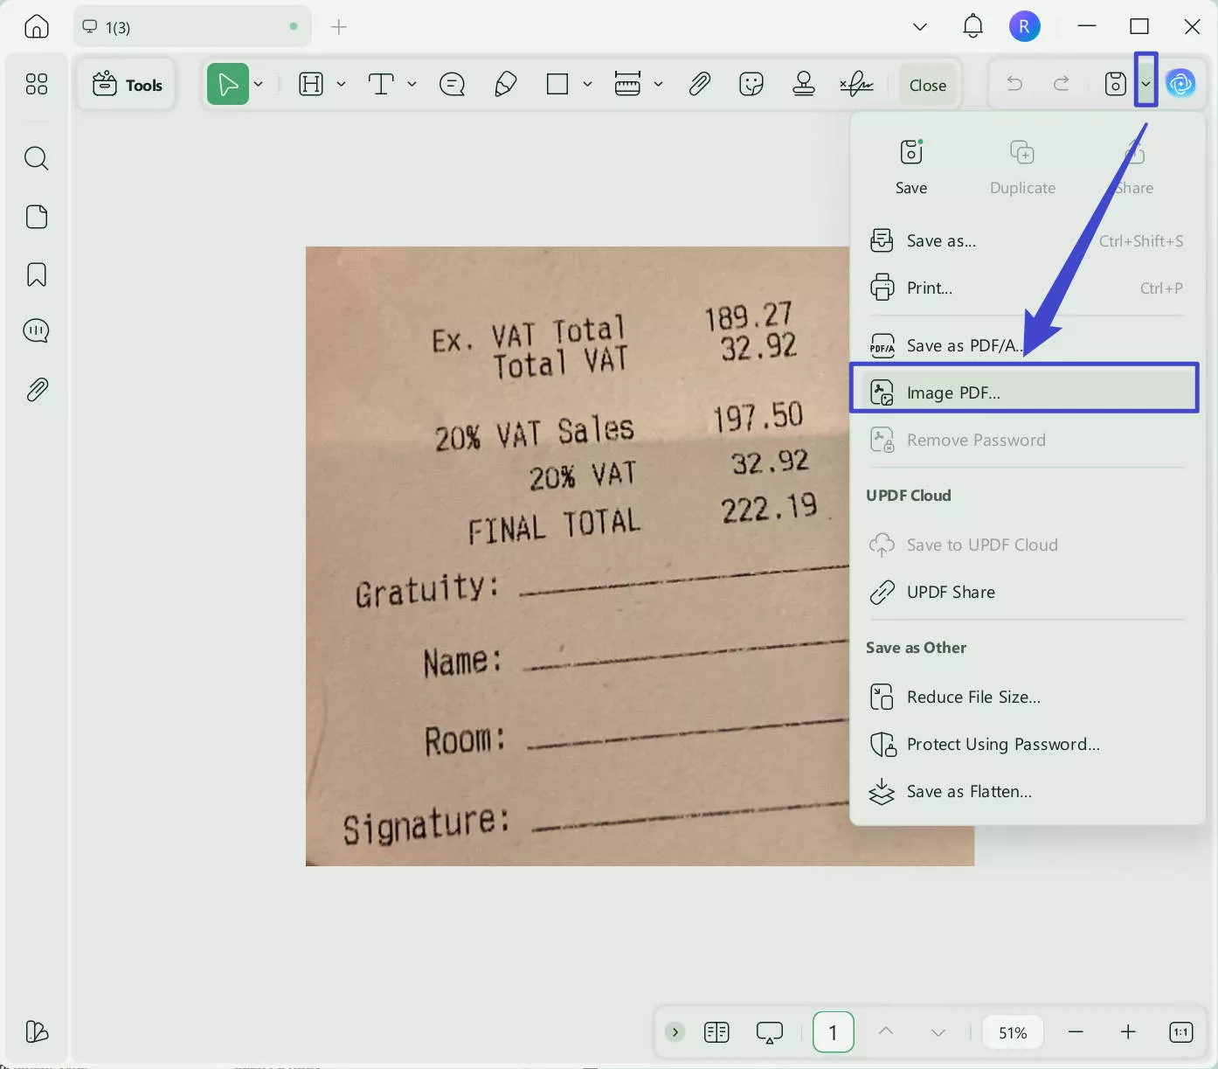The image size is (1218, 1069).
Task: Click the Tools button
Action: [128, 85]
